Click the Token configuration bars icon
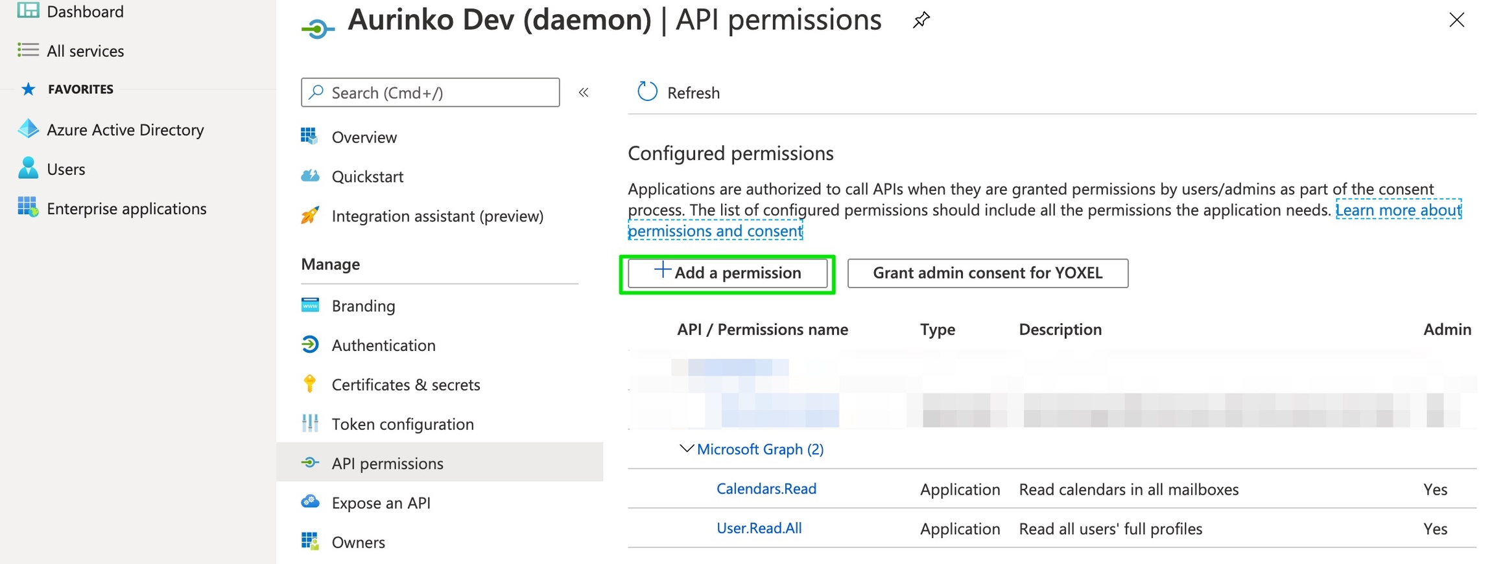1494x564 pixels. tap(310, 423)
